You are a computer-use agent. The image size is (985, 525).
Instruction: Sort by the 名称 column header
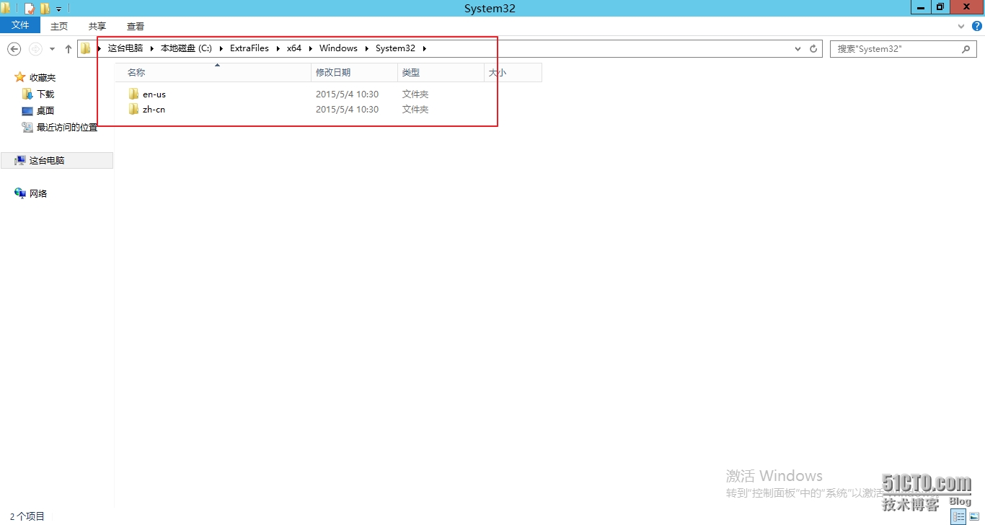(213, 73)
